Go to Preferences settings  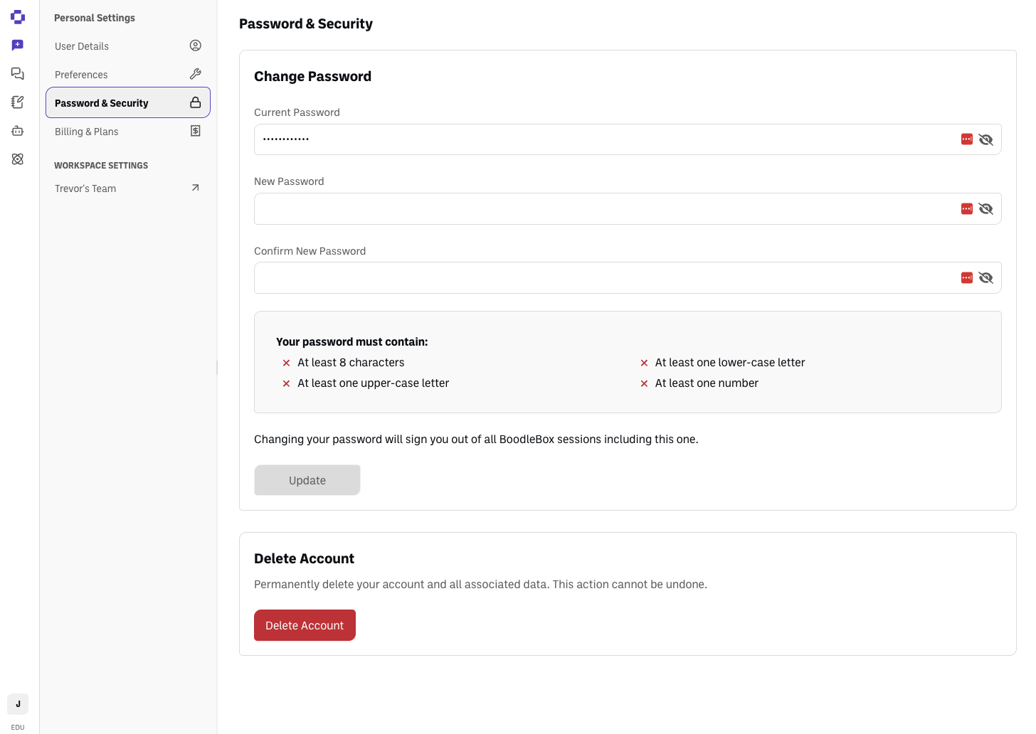(x=128, y=75)
